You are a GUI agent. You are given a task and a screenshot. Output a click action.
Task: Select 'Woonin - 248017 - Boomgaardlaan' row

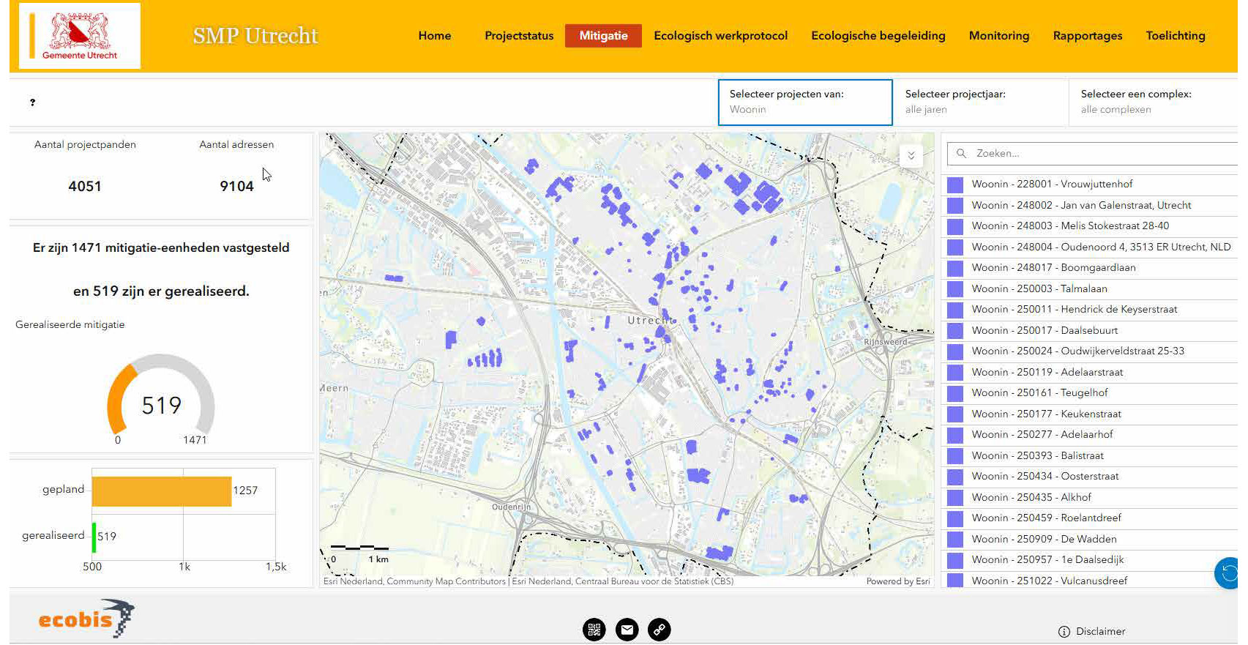pyautogui.click(x=1089, y=268)
